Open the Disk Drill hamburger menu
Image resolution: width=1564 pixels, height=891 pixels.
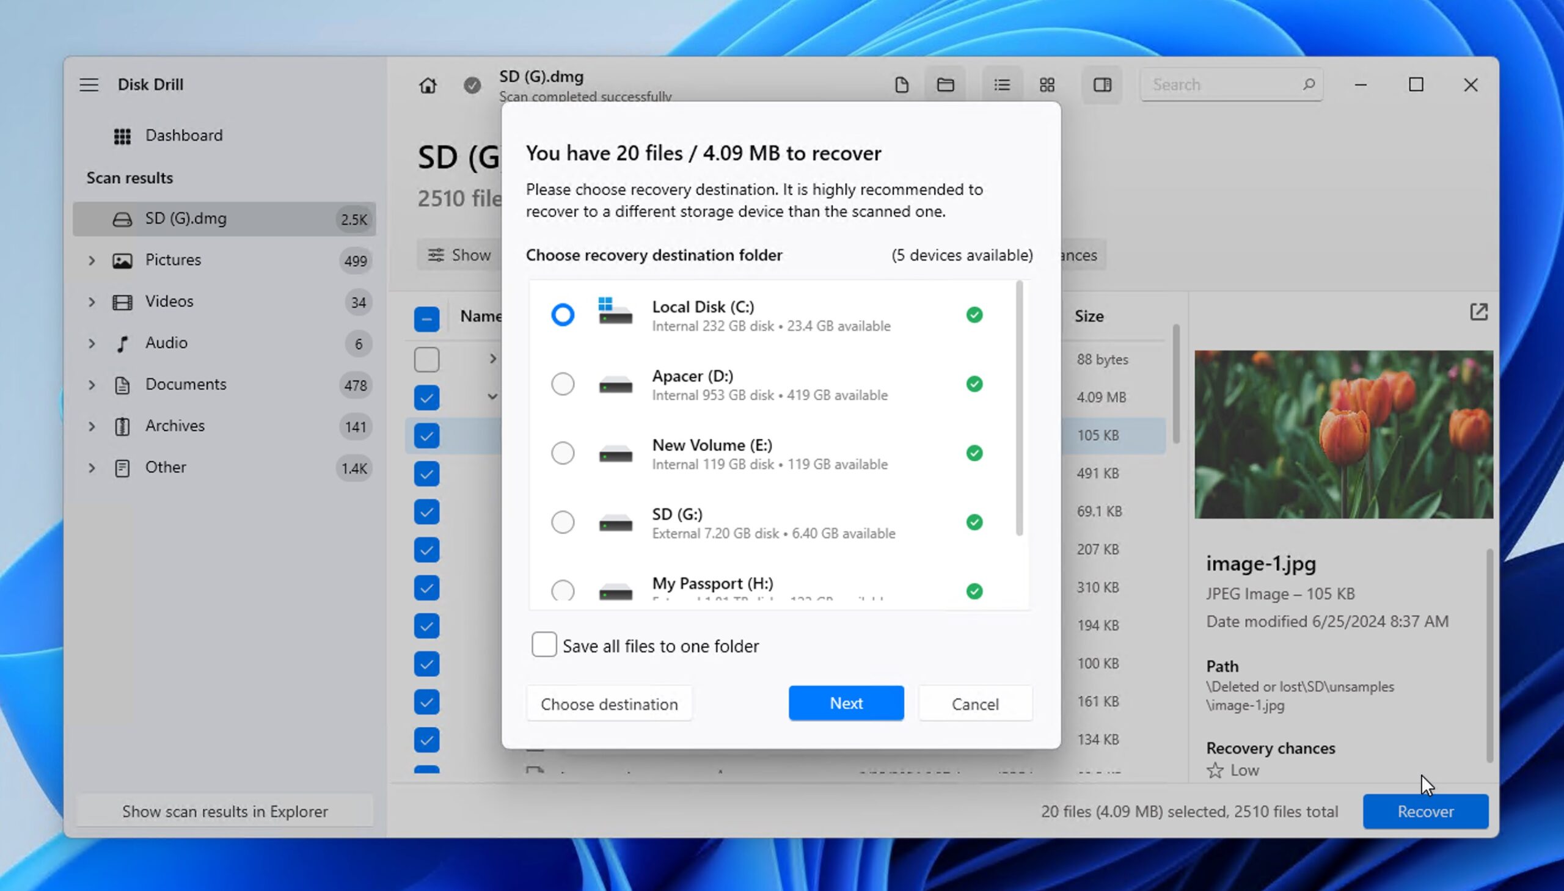(89, 84)
